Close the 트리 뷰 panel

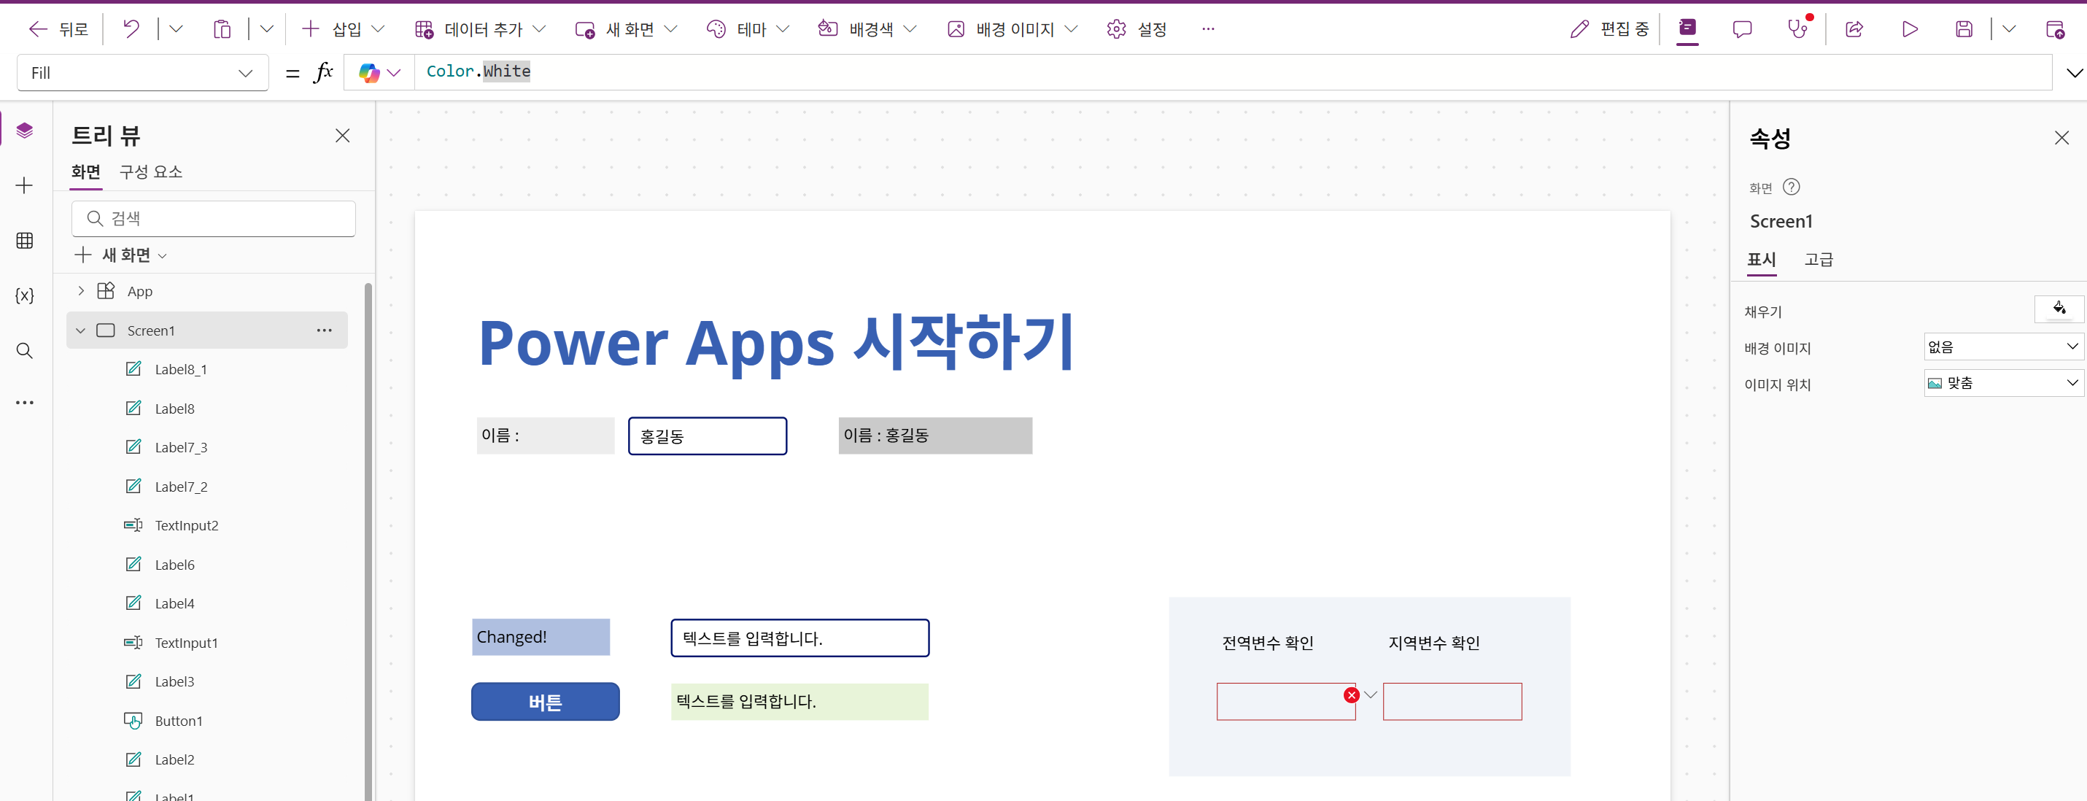[x=343, y=135]
